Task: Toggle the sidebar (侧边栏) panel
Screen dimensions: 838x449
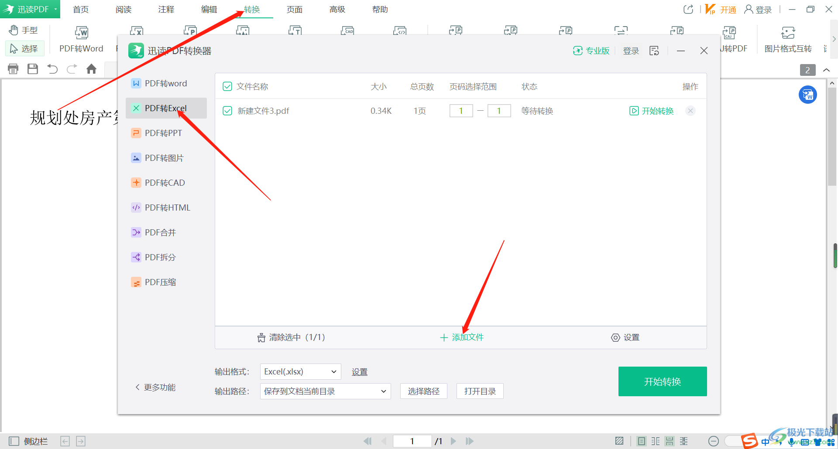Action: point(28,441)
